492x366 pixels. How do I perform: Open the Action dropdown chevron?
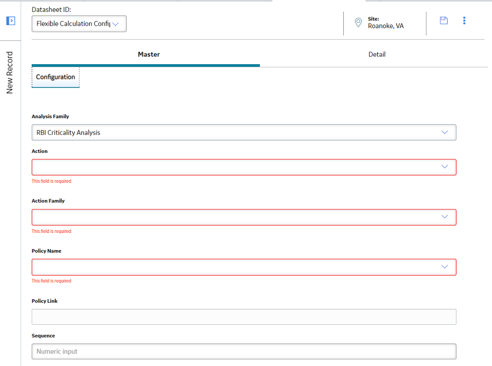445,167
